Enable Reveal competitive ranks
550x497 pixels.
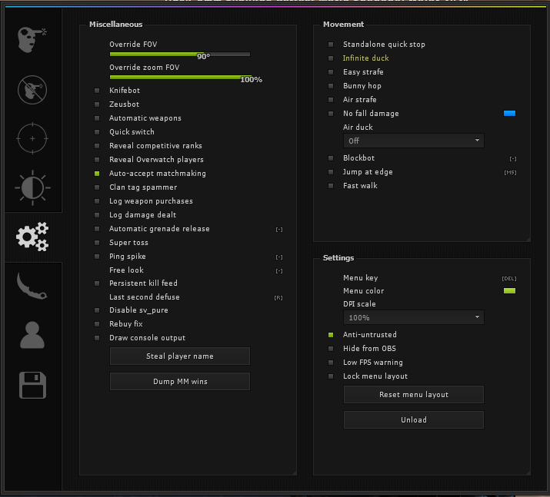97,146
